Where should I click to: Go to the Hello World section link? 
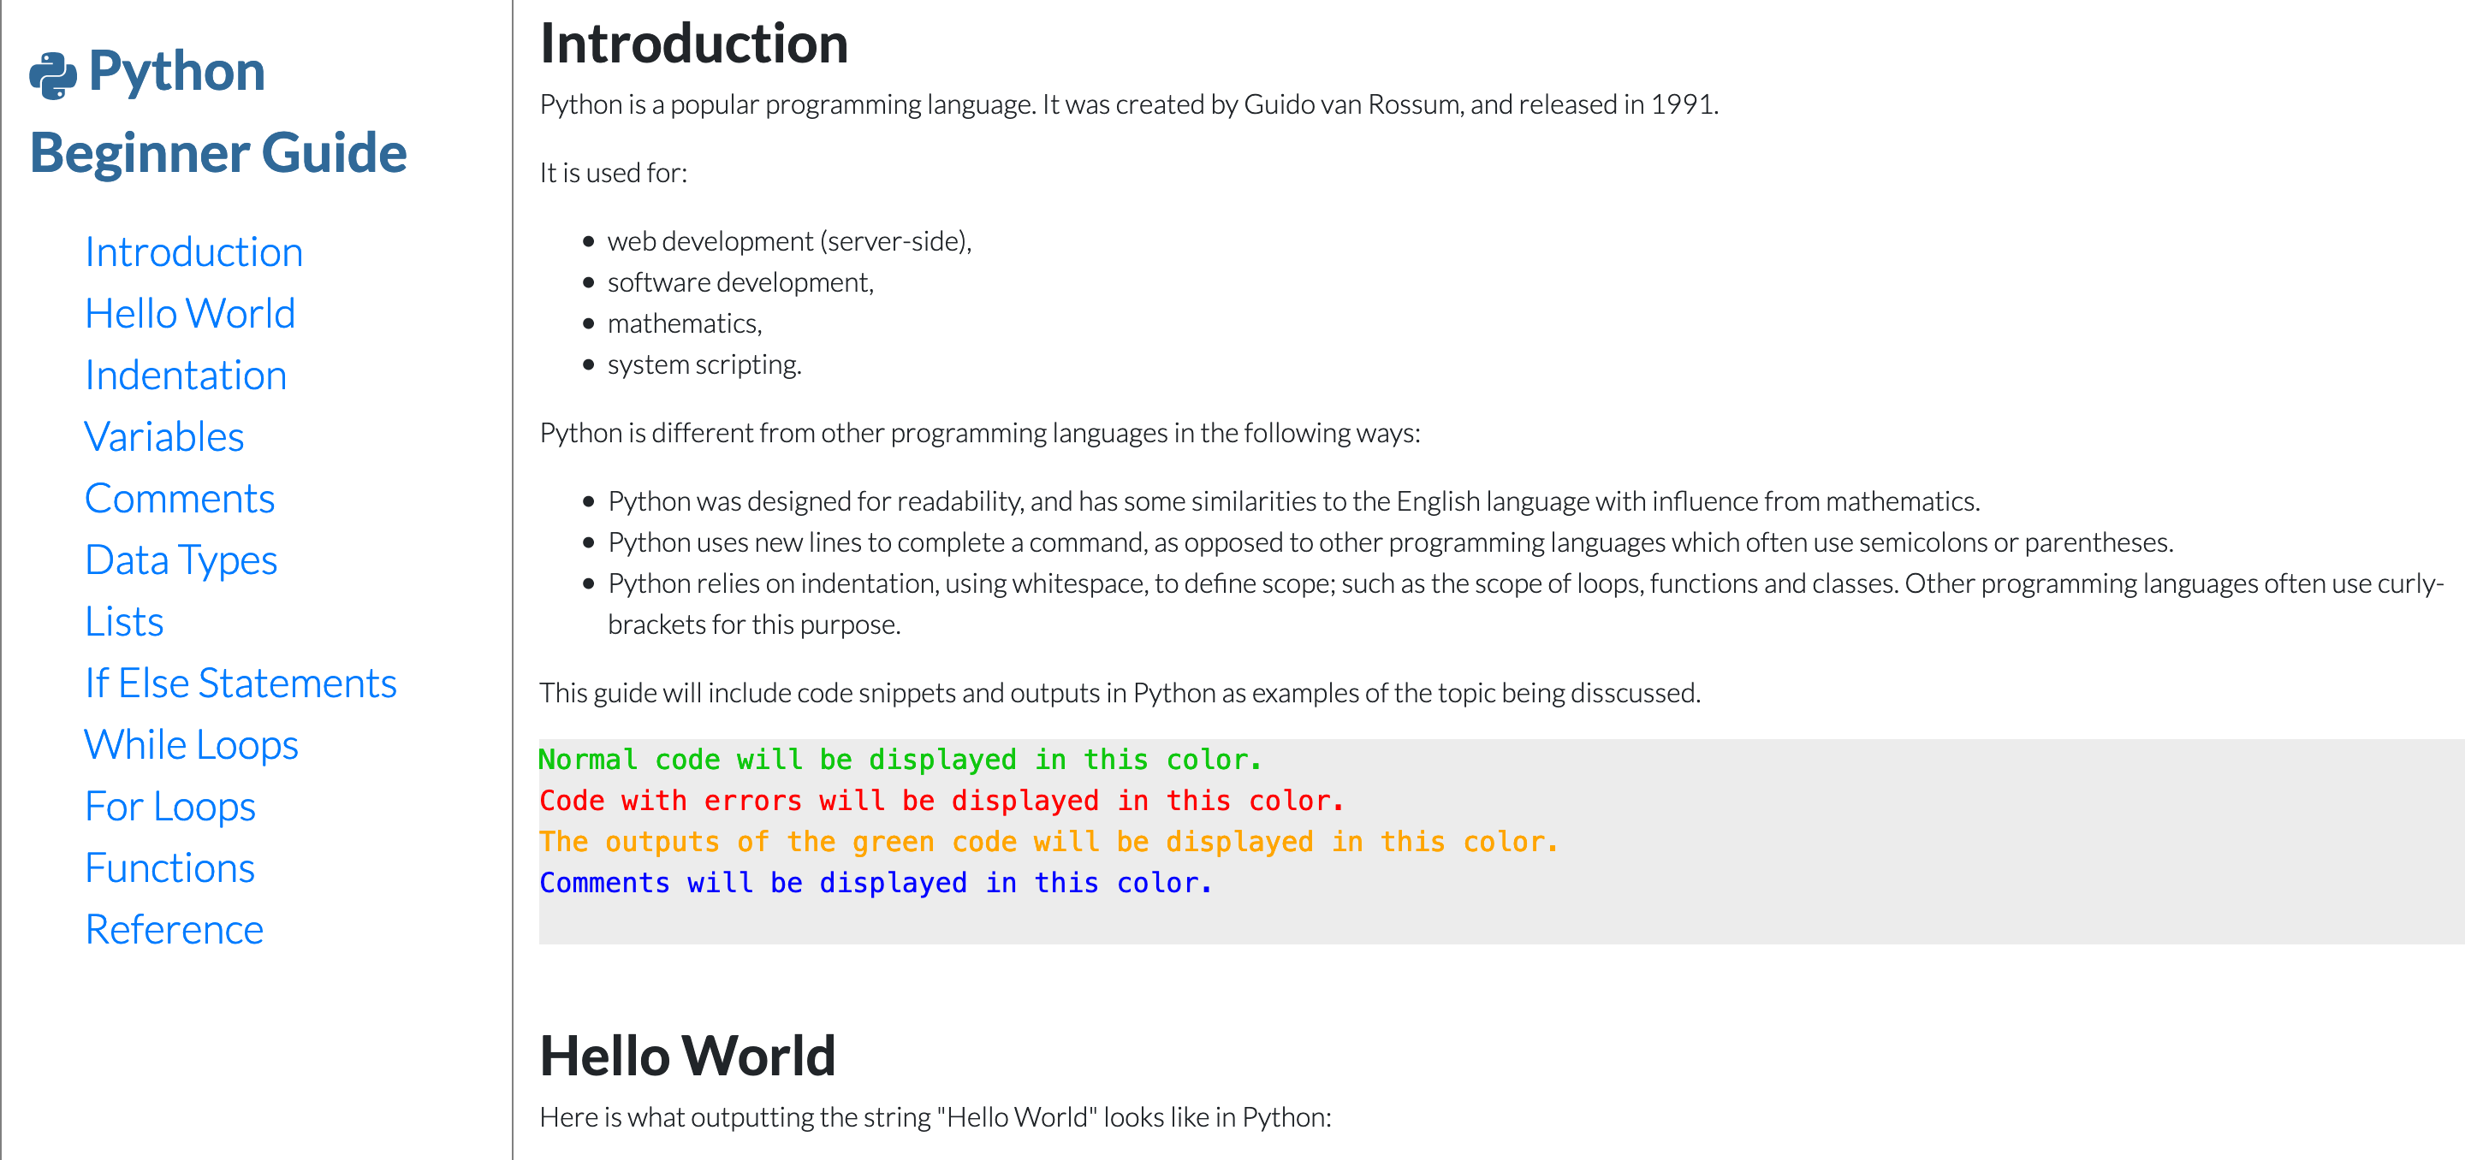pyautogui.click(x=189, y=314)
